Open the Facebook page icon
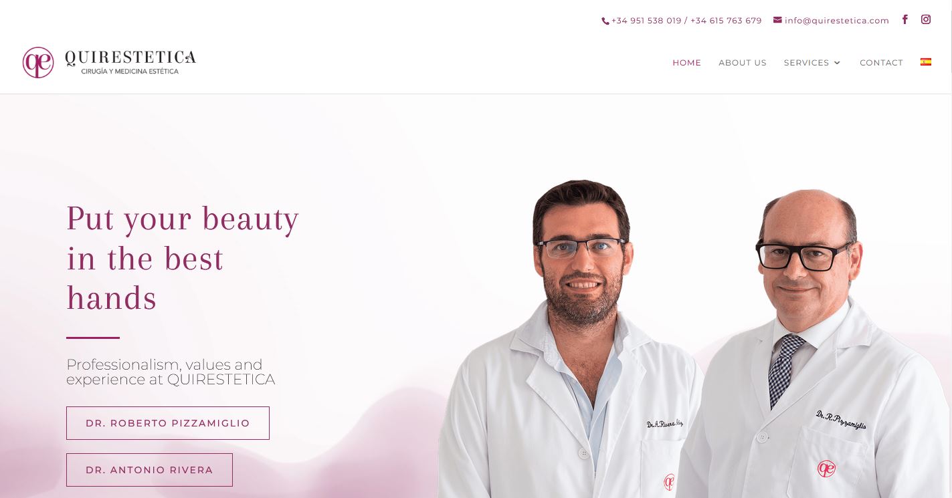The height and width of the screenshot is (498, 952). tap(905, 19)
